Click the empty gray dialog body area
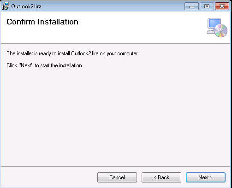This screenshot has width=232, height=188. point(115,117)
